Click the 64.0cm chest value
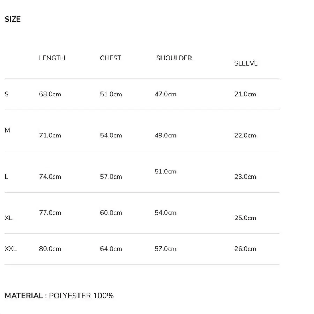The height and width of the screenshot is (314, 314). [111, 249]
